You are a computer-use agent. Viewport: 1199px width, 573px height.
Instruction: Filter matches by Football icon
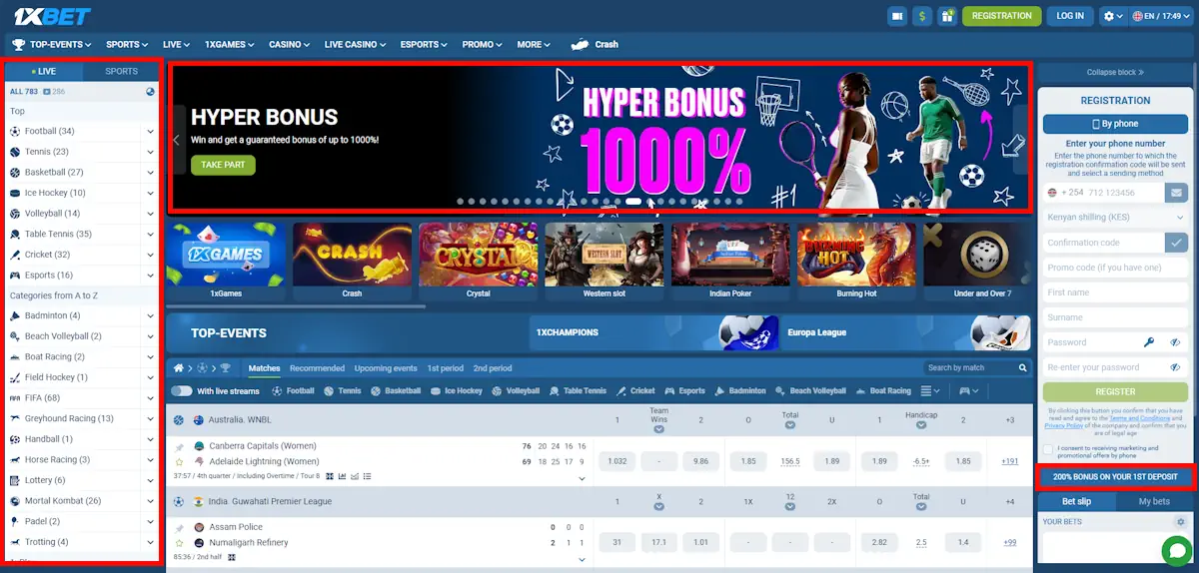(293, 391)
